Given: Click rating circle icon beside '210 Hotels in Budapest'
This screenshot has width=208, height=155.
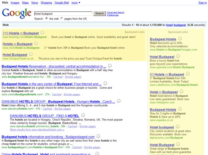Looking at the screenshot, I should tap(42, 32).
